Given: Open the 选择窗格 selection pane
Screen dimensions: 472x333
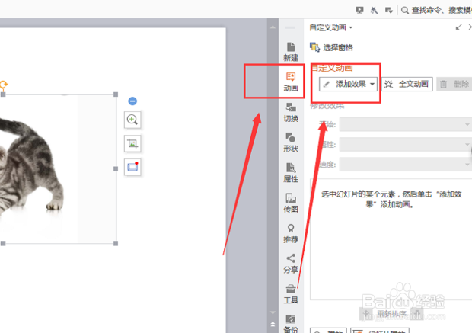Looking at the screenshot, I should [x=331, y=47].
